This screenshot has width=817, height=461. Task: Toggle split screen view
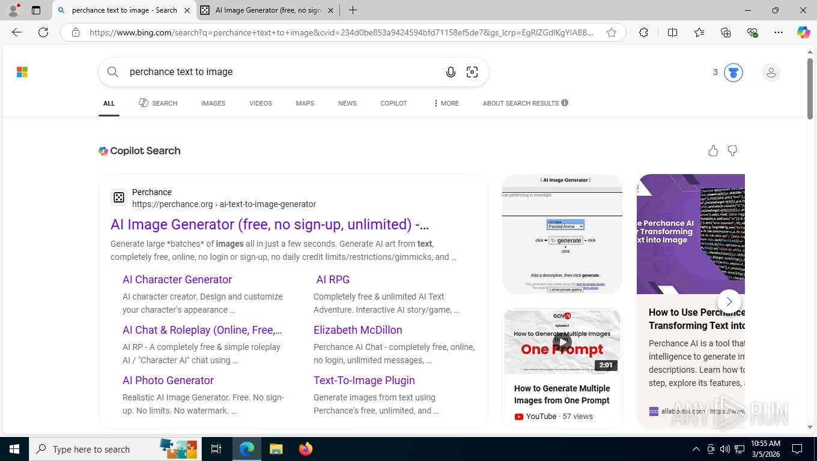pyautogui.click(x=672, y=32)
